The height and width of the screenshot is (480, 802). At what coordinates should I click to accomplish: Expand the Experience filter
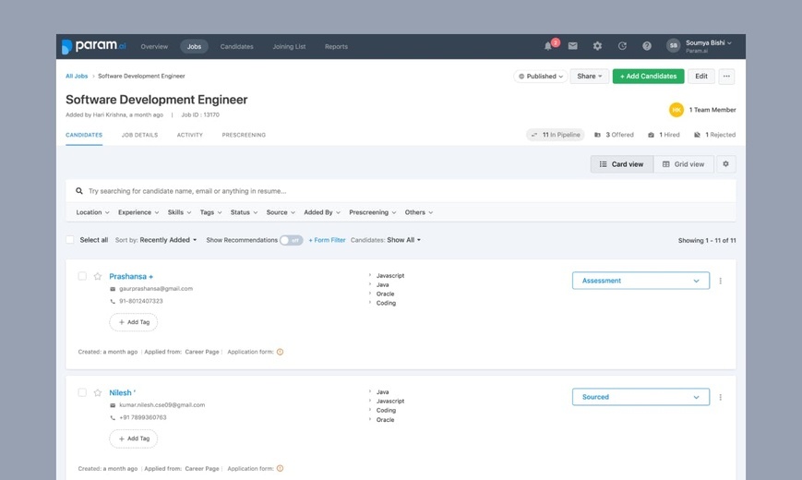coord(138,212)
